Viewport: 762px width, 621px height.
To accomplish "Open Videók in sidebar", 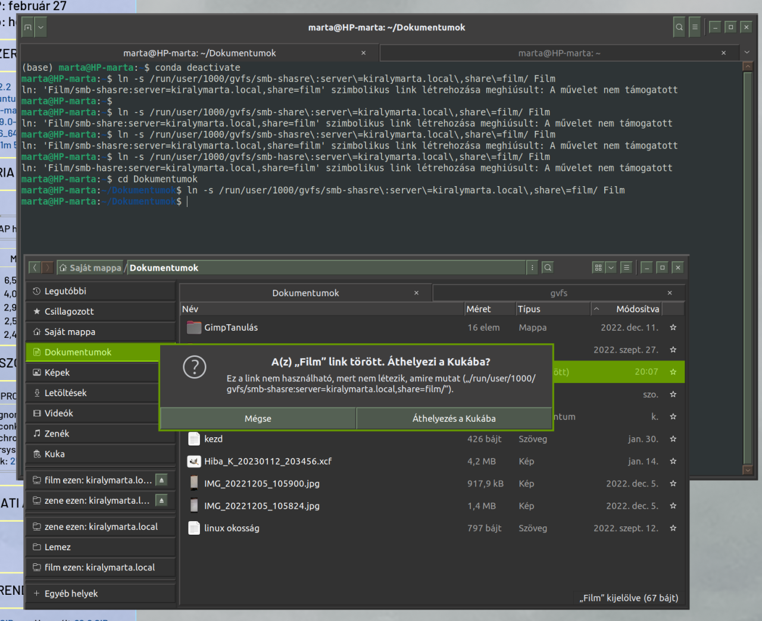I will point(93,413).
